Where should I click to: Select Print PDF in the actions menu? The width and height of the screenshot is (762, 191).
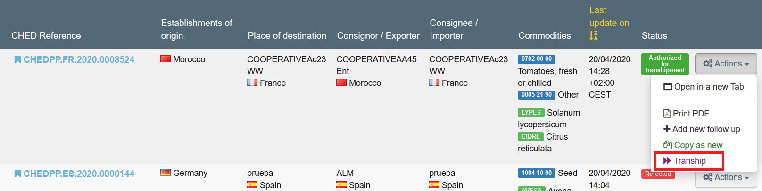686,113
